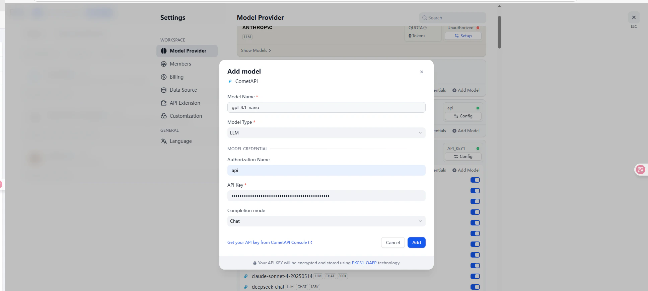648x291 pixels.
Task: Click the Add button
Action: 416,242
